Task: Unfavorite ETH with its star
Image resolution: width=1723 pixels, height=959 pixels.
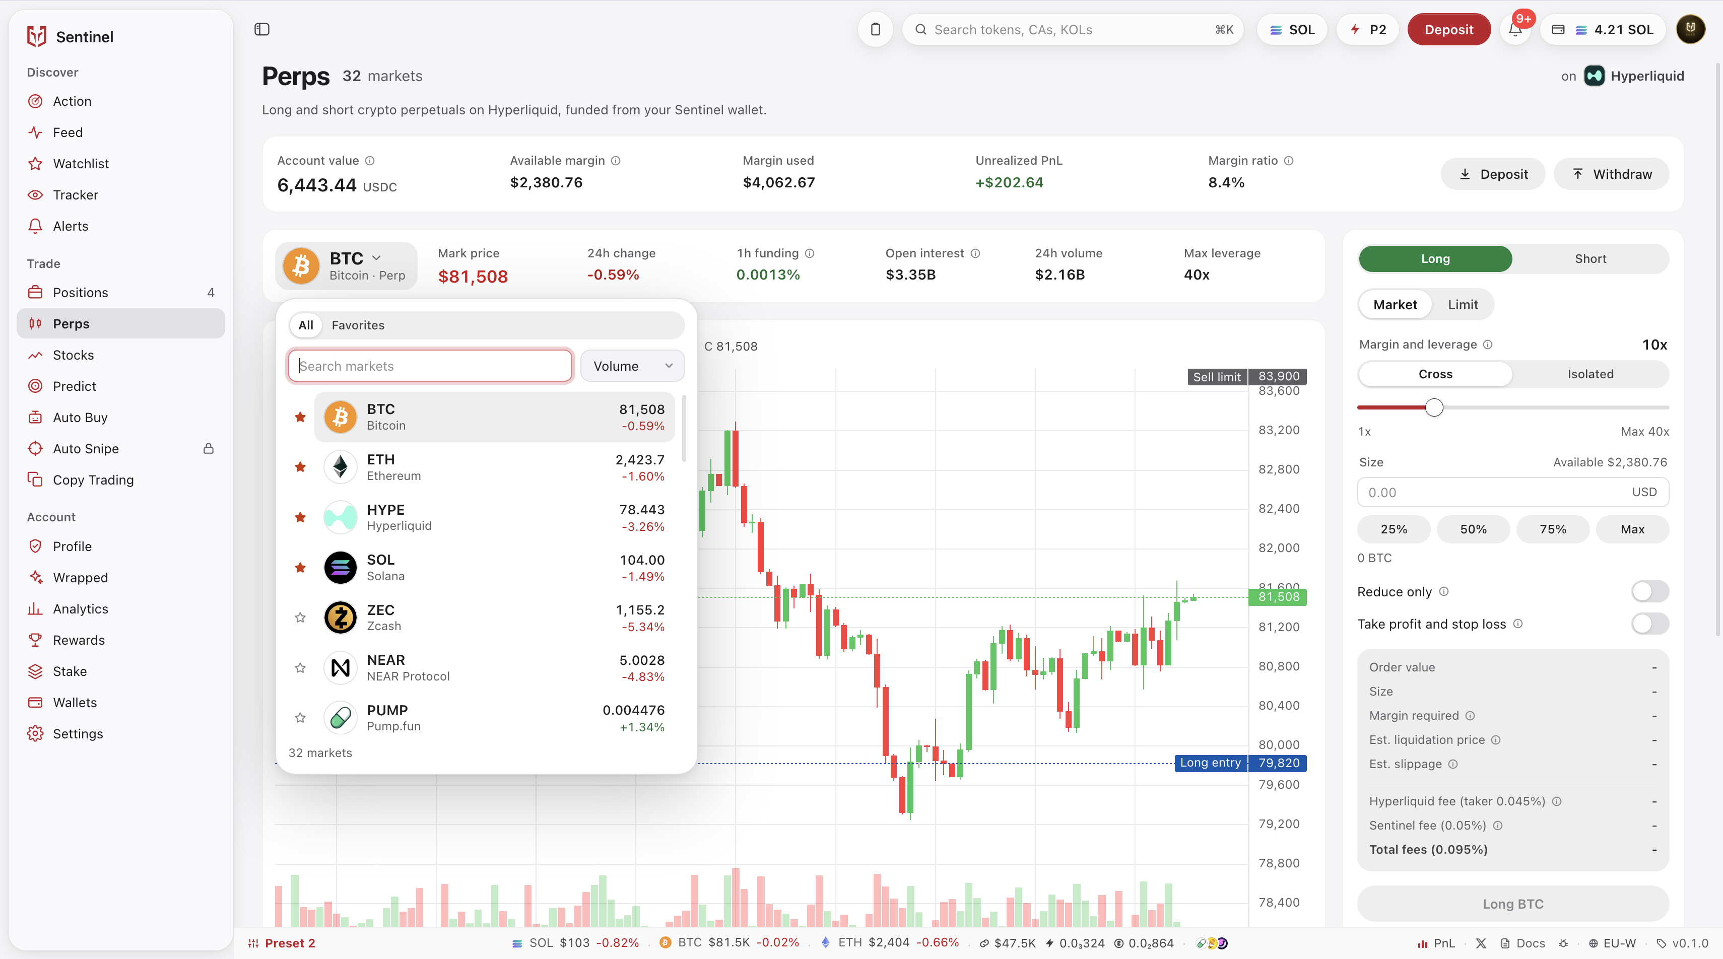Action: (300, 467)
